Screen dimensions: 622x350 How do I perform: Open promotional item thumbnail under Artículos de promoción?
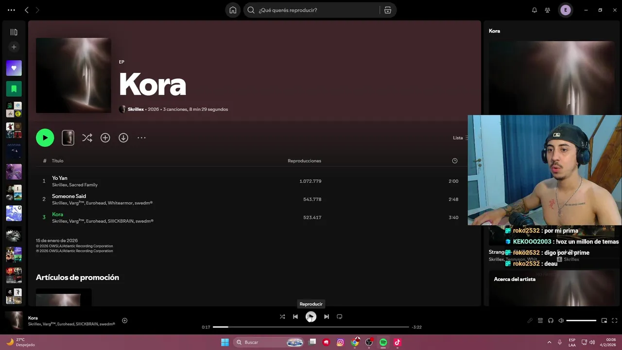tap(64, 297)
